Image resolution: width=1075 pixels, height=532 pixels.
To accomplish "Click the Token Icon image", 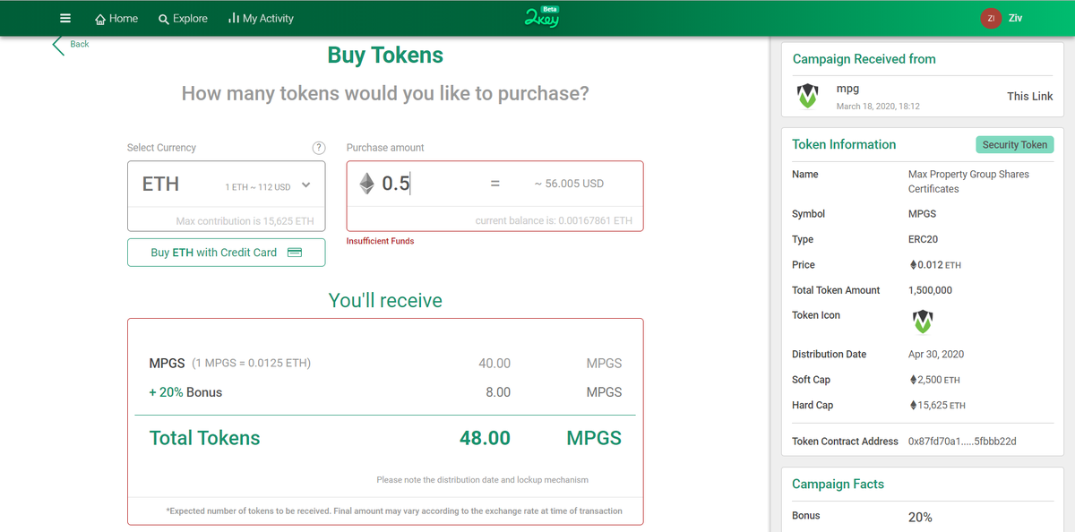I will click(x=923, y=321).
